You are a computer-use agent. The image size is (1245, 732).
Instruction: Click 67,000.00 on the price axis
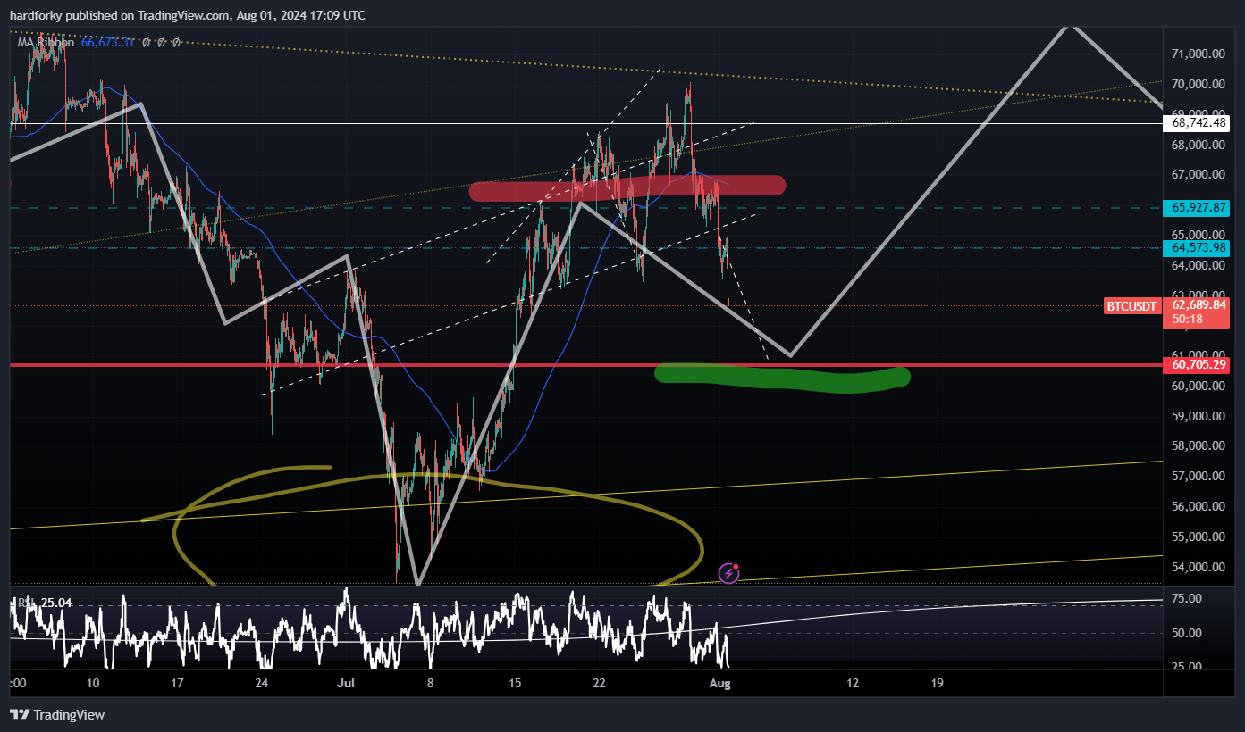pos(1199,175)
